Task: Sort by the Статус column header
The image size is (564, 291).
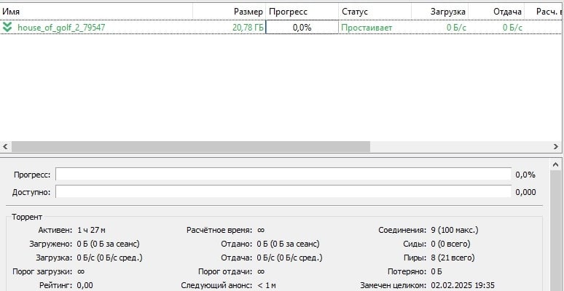Action: tap(375, 12)
